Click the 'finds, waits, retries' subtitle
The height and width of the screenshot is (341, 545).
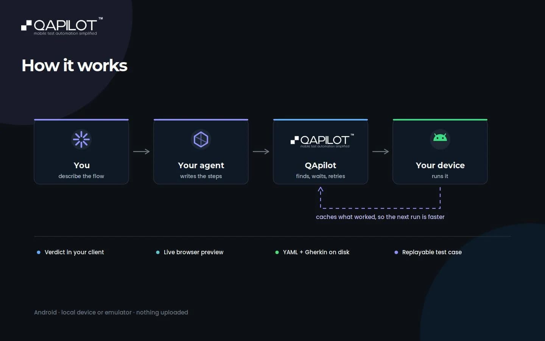coord(321,176)
